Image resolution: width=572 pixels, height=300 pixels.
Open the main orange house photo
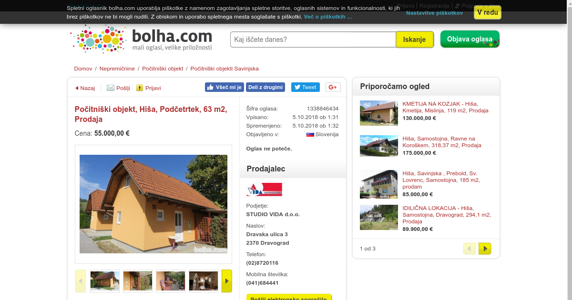153,204
